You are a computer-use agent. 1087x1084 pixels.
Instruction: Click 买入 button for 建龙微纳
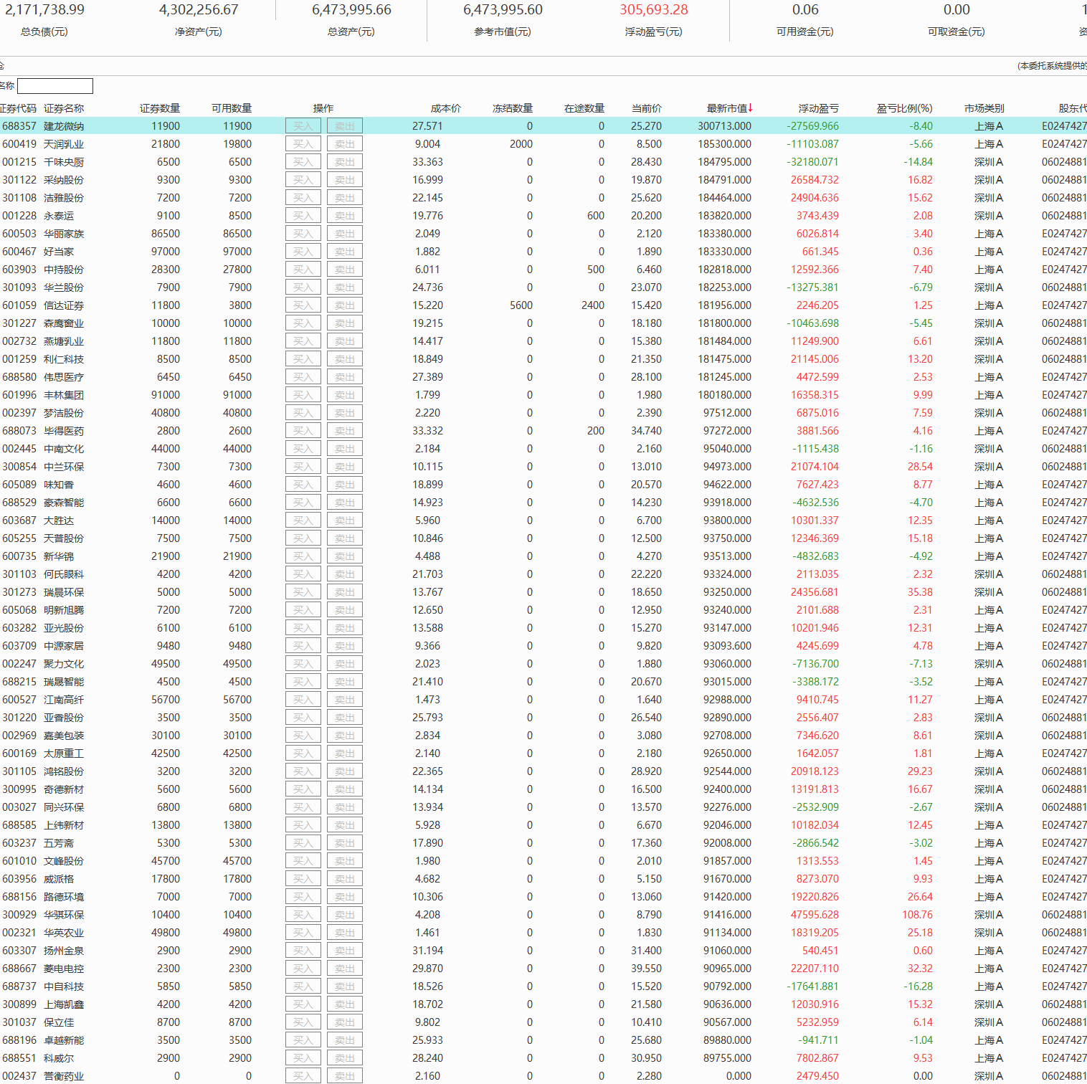[303, 126]
